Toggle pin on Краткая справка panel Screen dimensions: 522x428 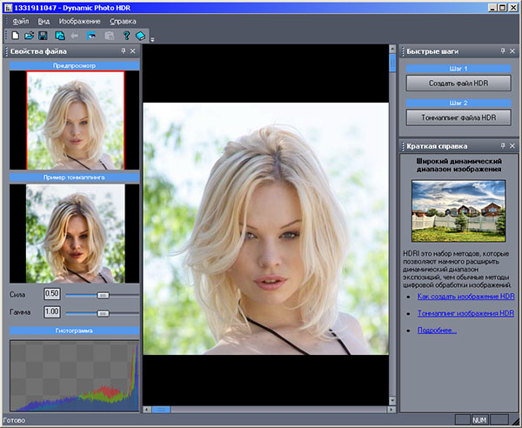pos(502,145)
